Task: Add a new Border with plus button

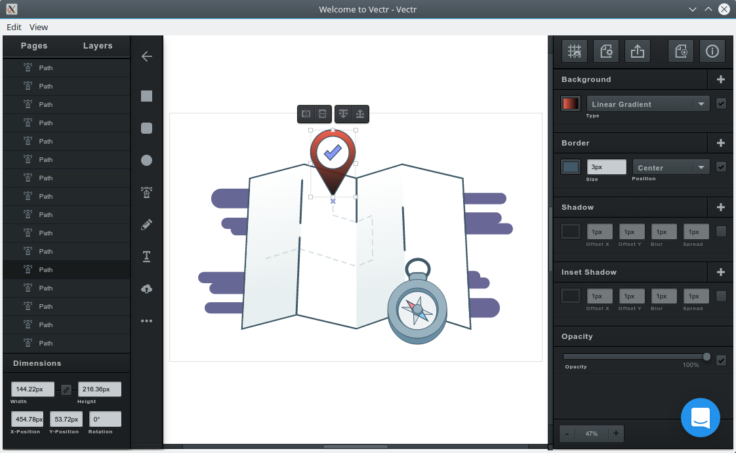Action: tap(721, 143)
